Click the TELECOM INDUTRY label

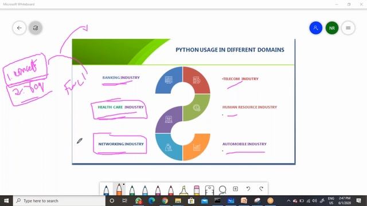tap(241, 79)
